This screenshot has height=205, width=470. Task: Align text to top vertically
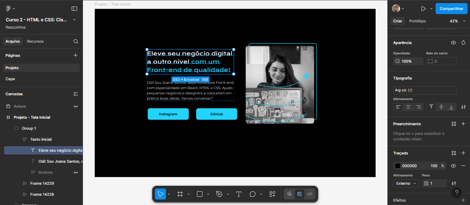tap(431, 107)
